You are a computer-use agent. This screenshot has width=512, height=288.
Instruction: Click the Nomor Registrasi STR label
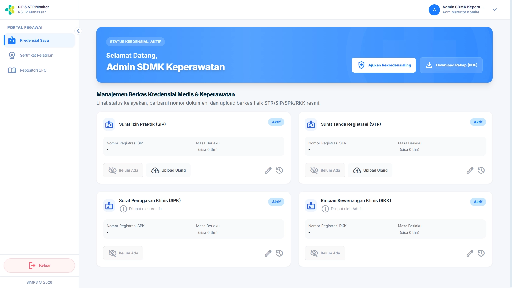pos(327,143)
